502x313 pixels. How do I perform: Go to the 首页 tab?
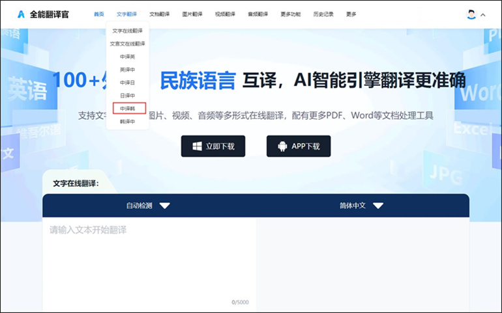98,14
